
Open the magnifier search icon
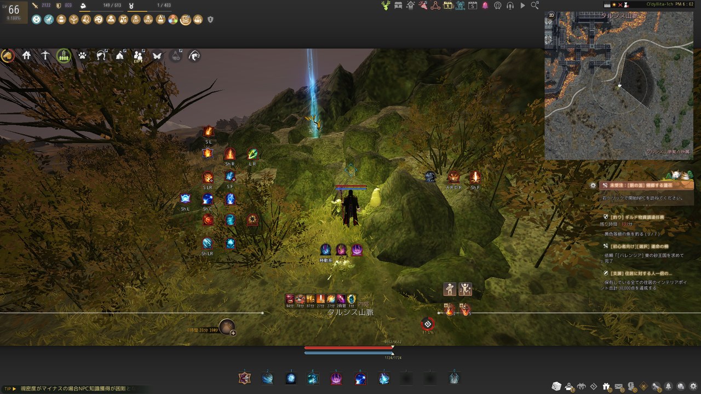pyautogui.click(x=535, y=5)
